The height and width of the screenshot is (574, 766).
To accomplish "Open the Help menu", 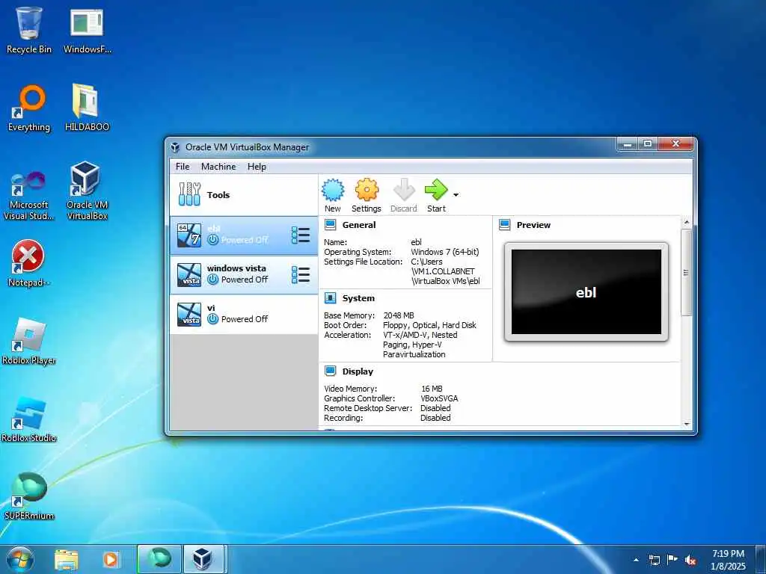I will 257,167.
